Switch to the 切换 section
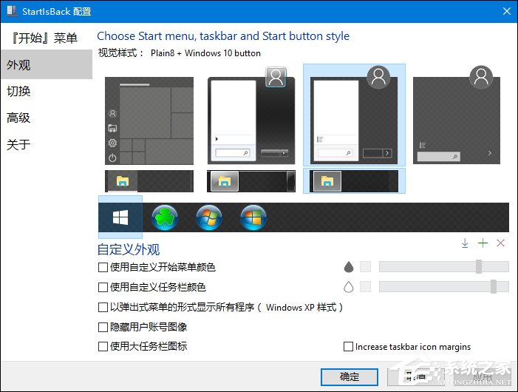The image size is (518, 392). click(18, 92)
